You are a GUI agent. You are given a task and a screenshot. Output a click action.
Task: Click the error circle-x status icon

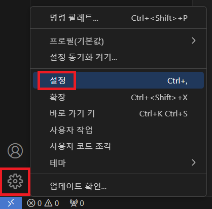point(31,203)
